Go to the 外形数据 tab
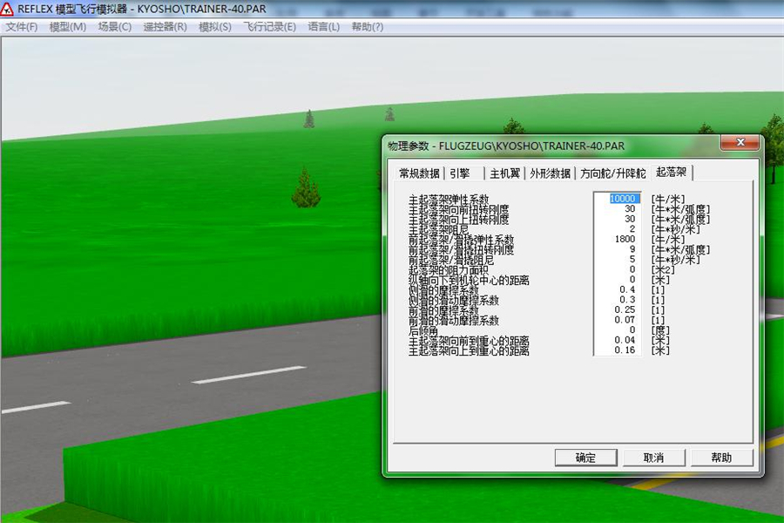This screenshot has width=784, height=523. coord(551,173)
